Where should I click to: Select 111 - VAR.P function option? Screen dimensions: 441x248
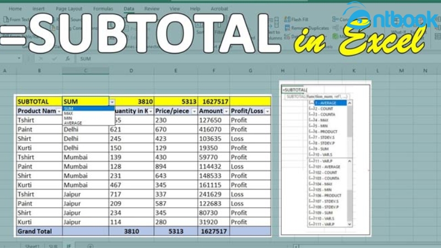(x=327, y=224)
